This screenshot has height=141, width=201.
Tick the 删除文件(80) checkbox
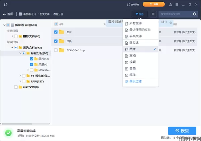16,36
